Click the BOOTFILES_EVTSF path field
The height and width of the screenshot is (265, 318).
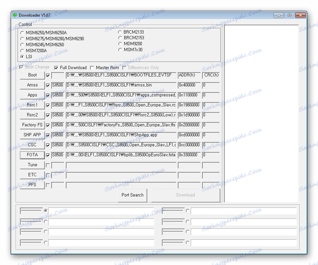point(121,75)
